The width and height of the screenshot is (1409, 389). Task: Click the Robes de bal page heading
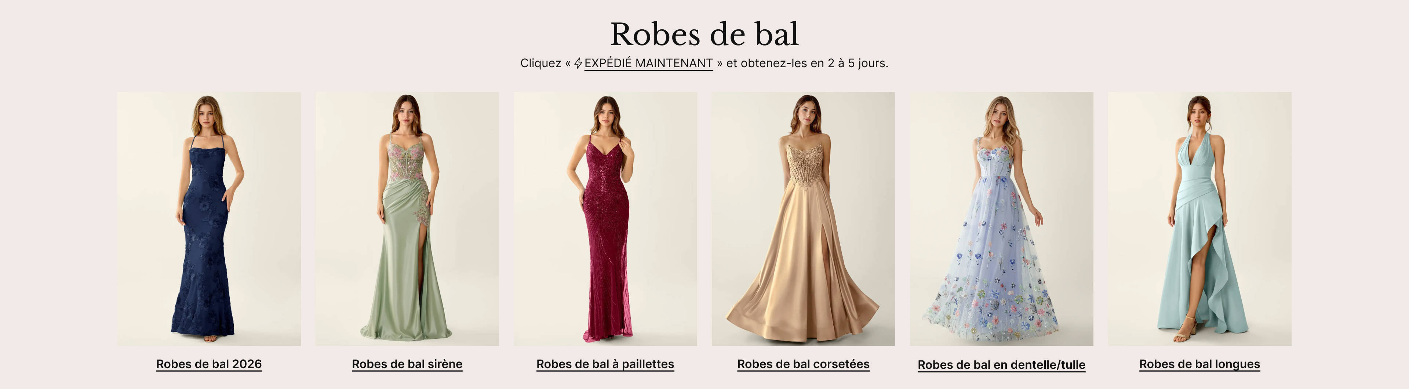tap(704, 34)
